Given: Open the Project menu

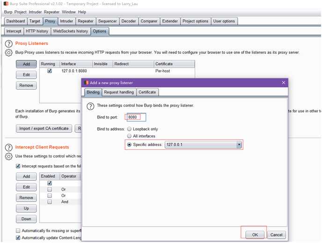Looking at the screenshot, I should pos(20,12).
